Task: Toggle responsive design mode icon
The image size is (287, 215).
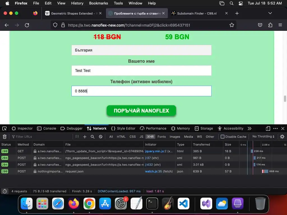Action: tap(268, 128)
